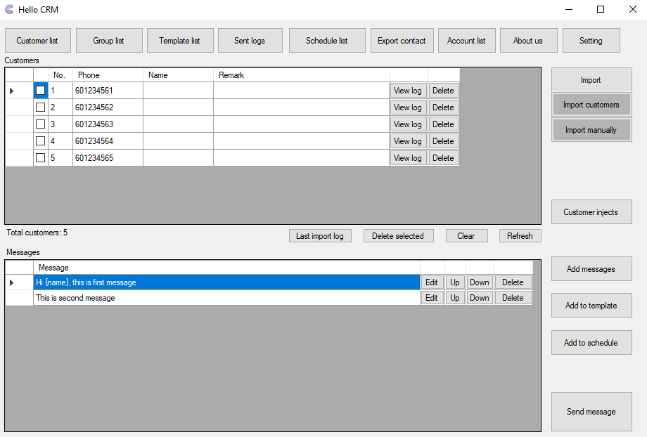Switch to the Template list tab
647x437 pixels.
coord(179,41)
